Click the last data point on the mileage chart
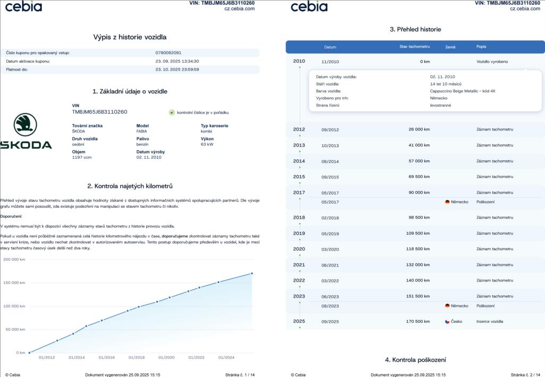Image resolution: width=545 pixels, height=377 pixels. click(x=251, y=273)
